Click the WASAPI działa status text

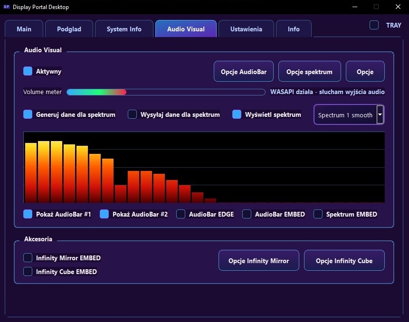click(x=327, y=92)
